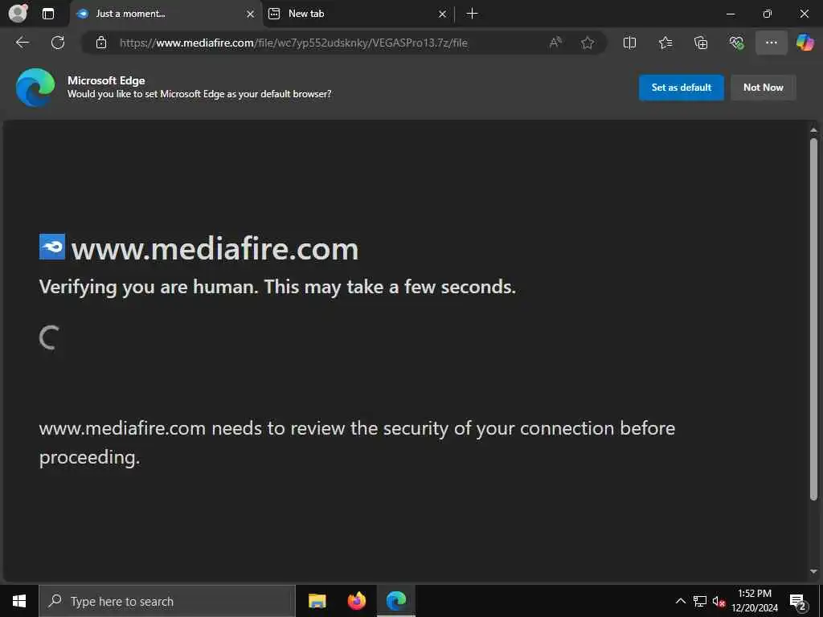Image resolution: width=823 pixels, height=617 pixels.
Task: Dismiss default browser prompt with Not Now
Action: click(x=764, y=88)
